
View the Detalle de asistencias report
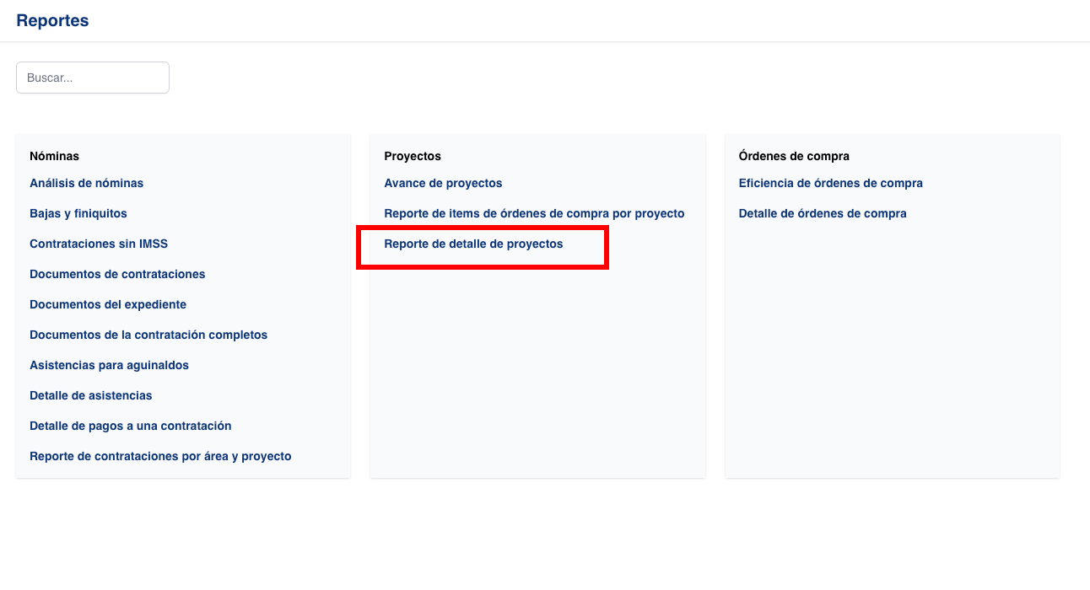(90, 395)
